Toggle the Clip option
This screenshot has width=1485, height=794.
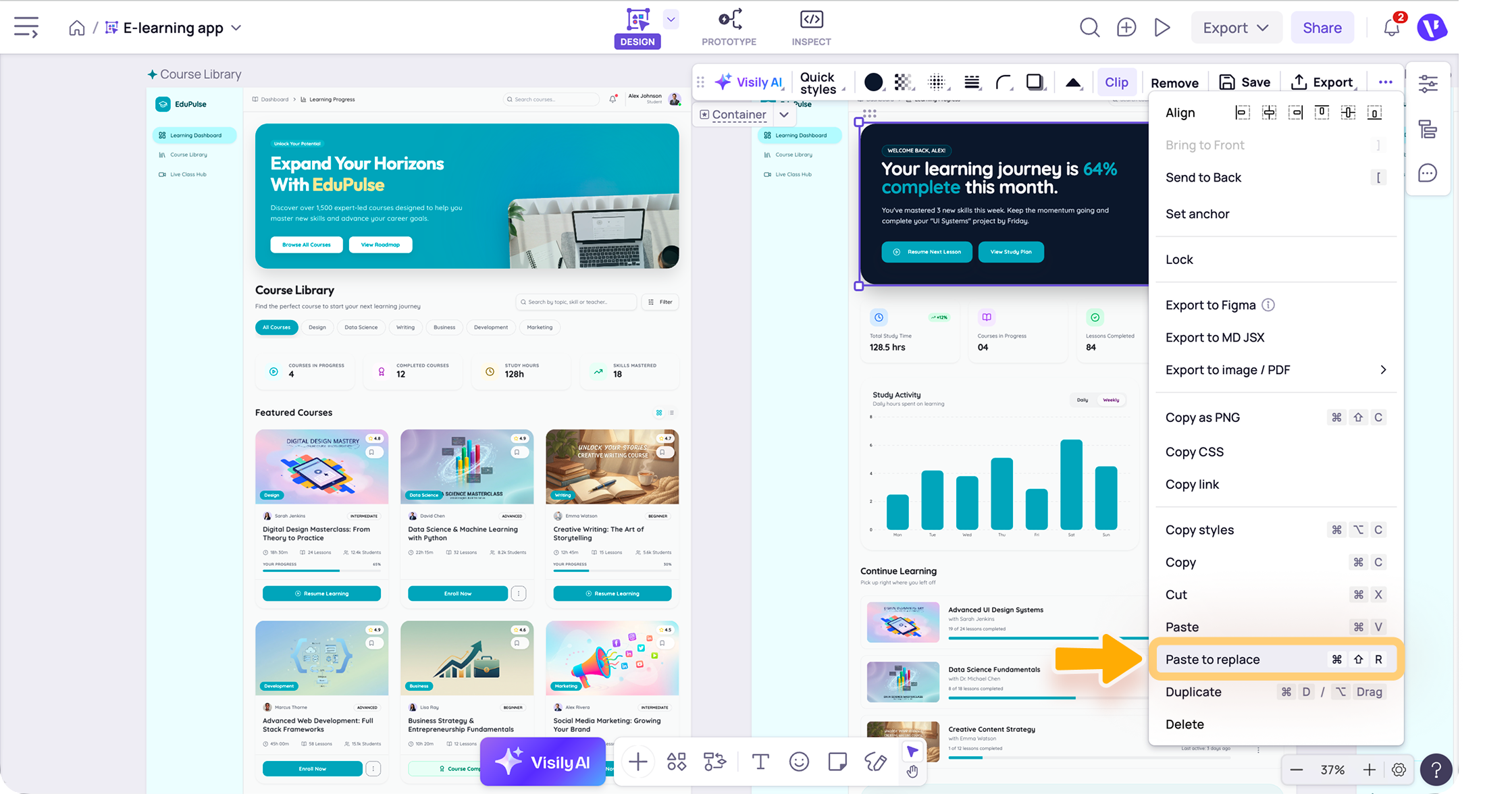pyautogui.click(x=1116, y=82)
